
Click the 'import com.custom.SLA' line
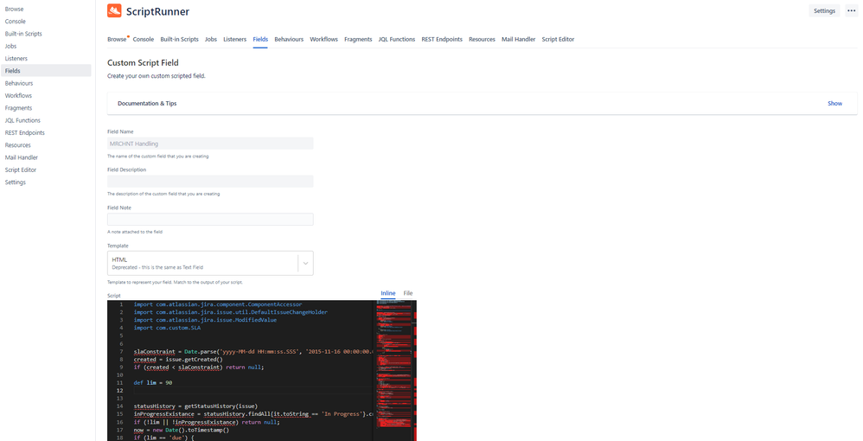pyautogui.click(x=167, y=328)
